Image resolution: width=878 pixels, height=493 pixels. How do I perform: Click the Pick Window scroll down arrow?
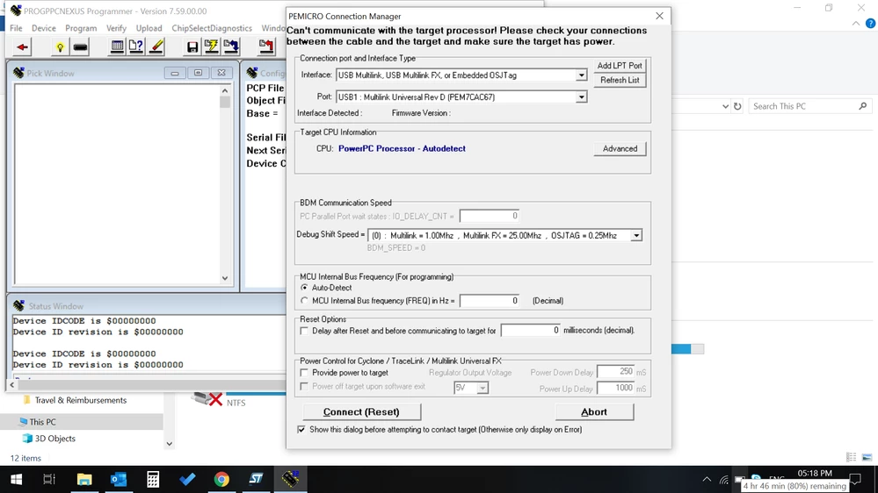click(224, 278)
